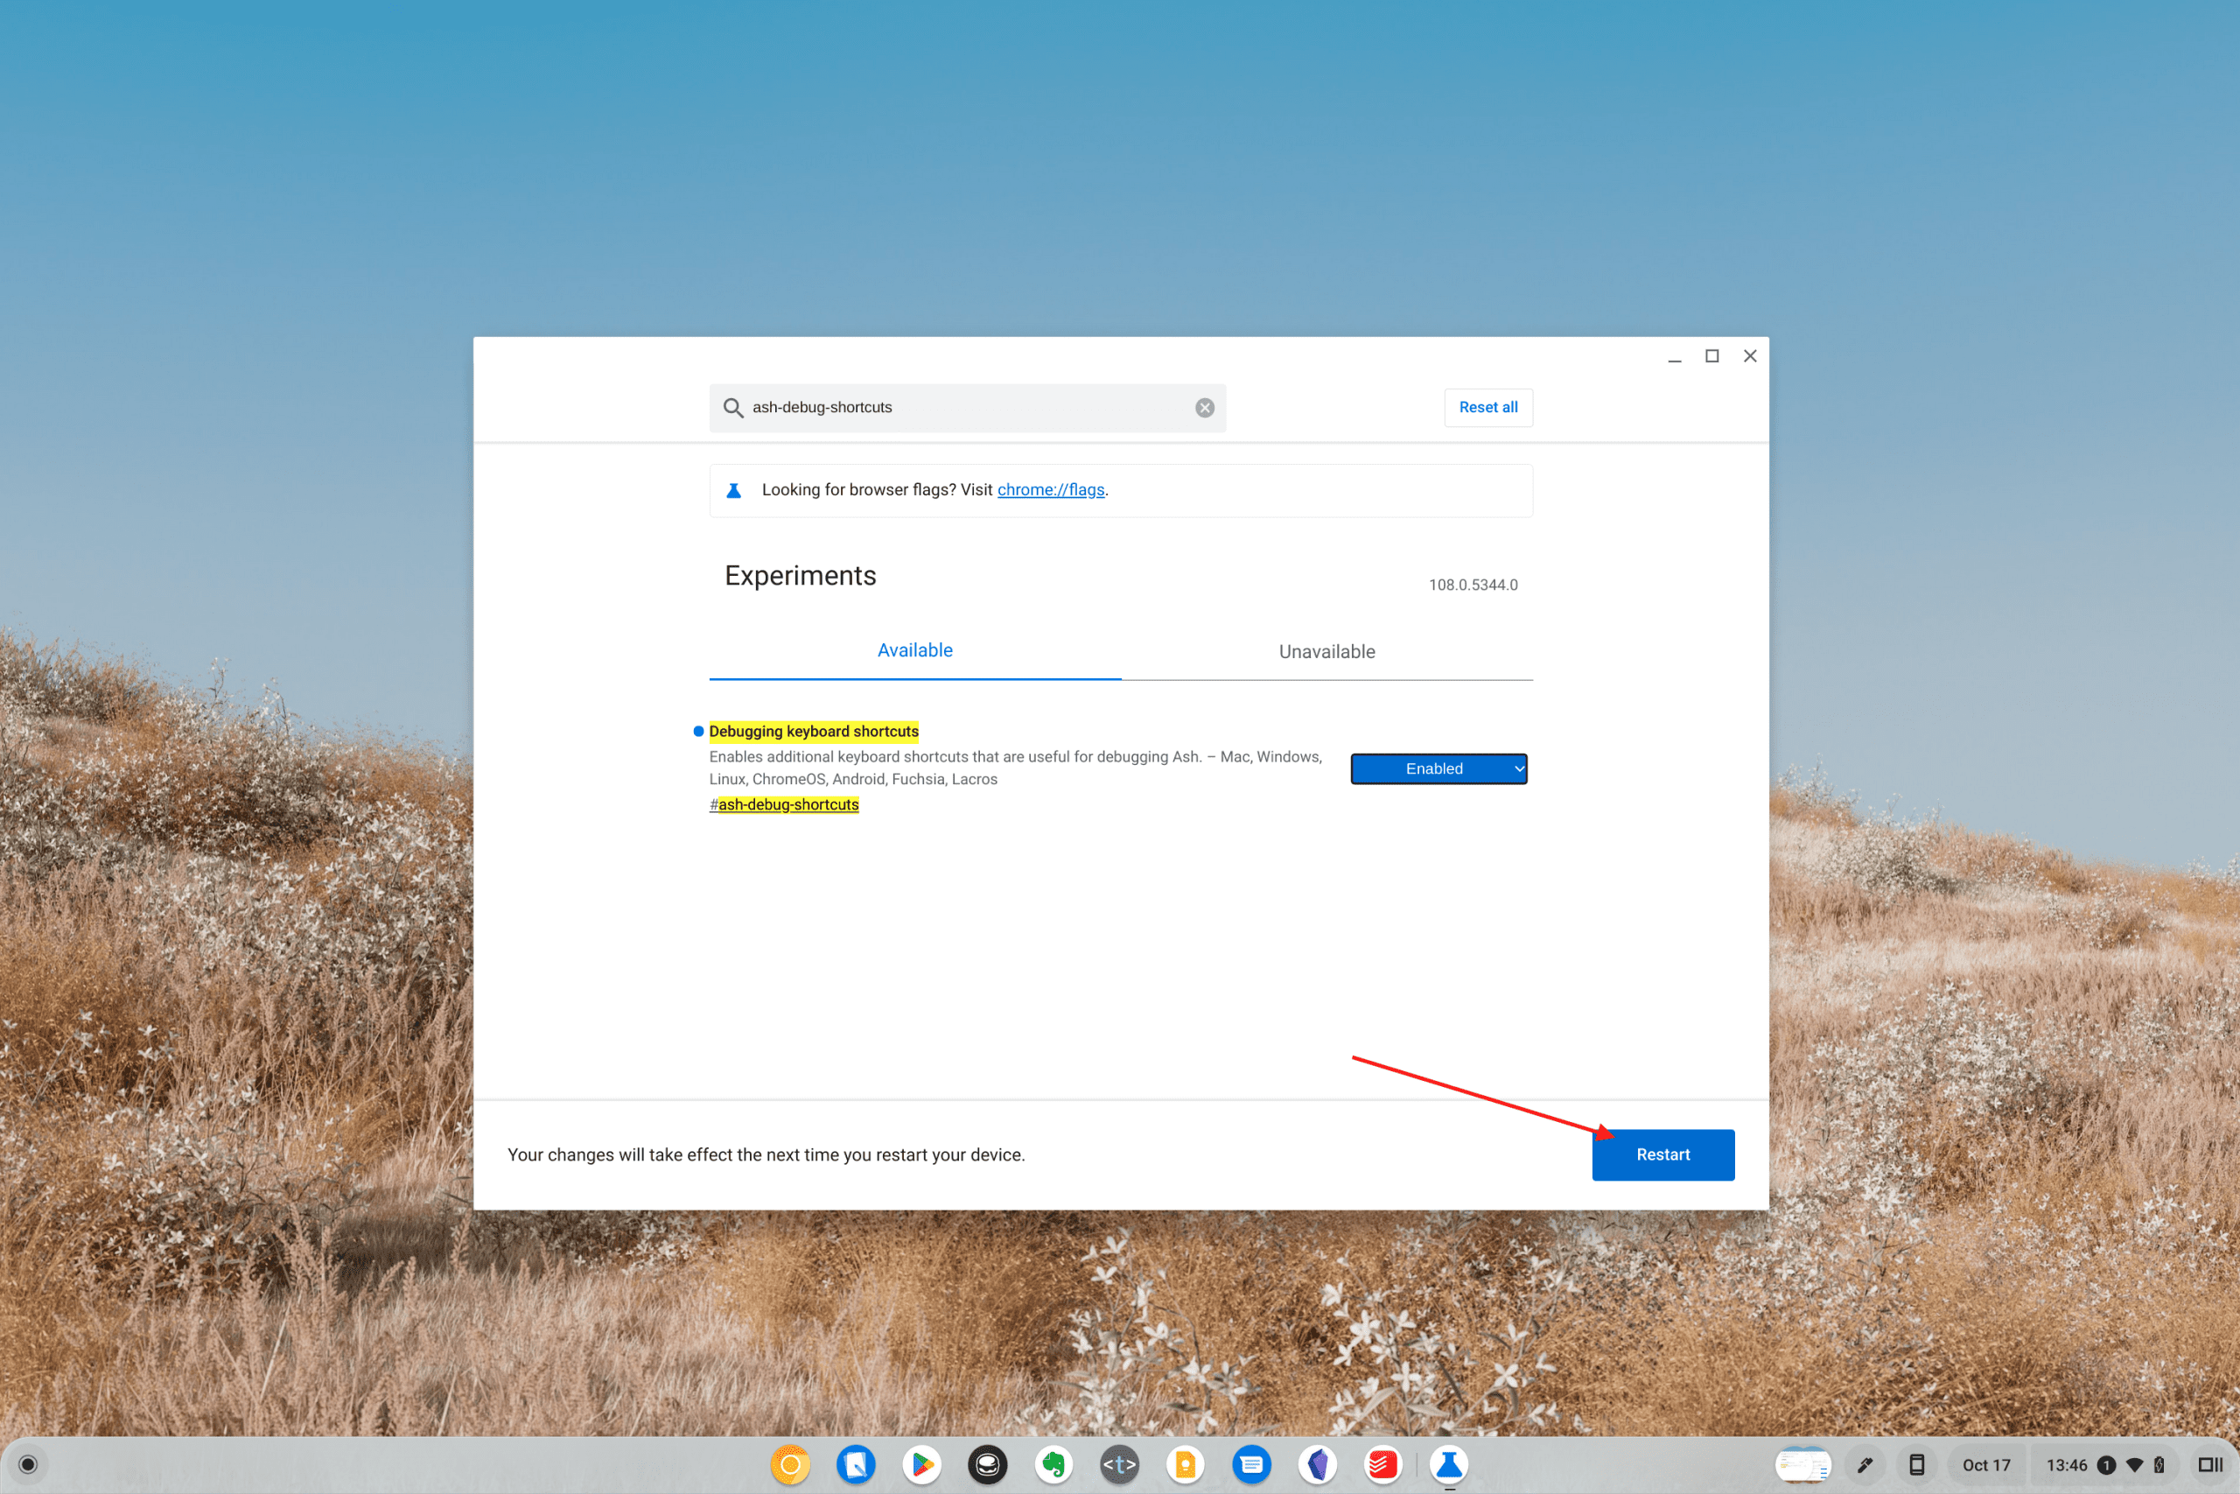This screenshot has height=1494, width=2240.
Task: Open Obsidian from the shelf
Action: 1317,1464
